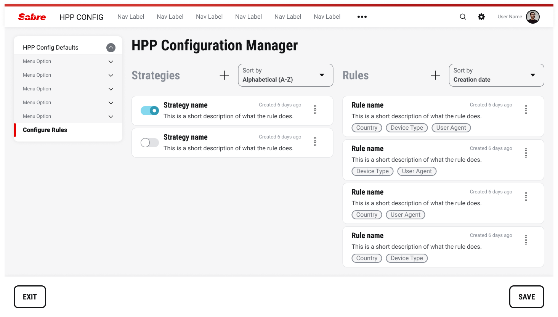Select the disabled strategy's name text

[186, 137]
